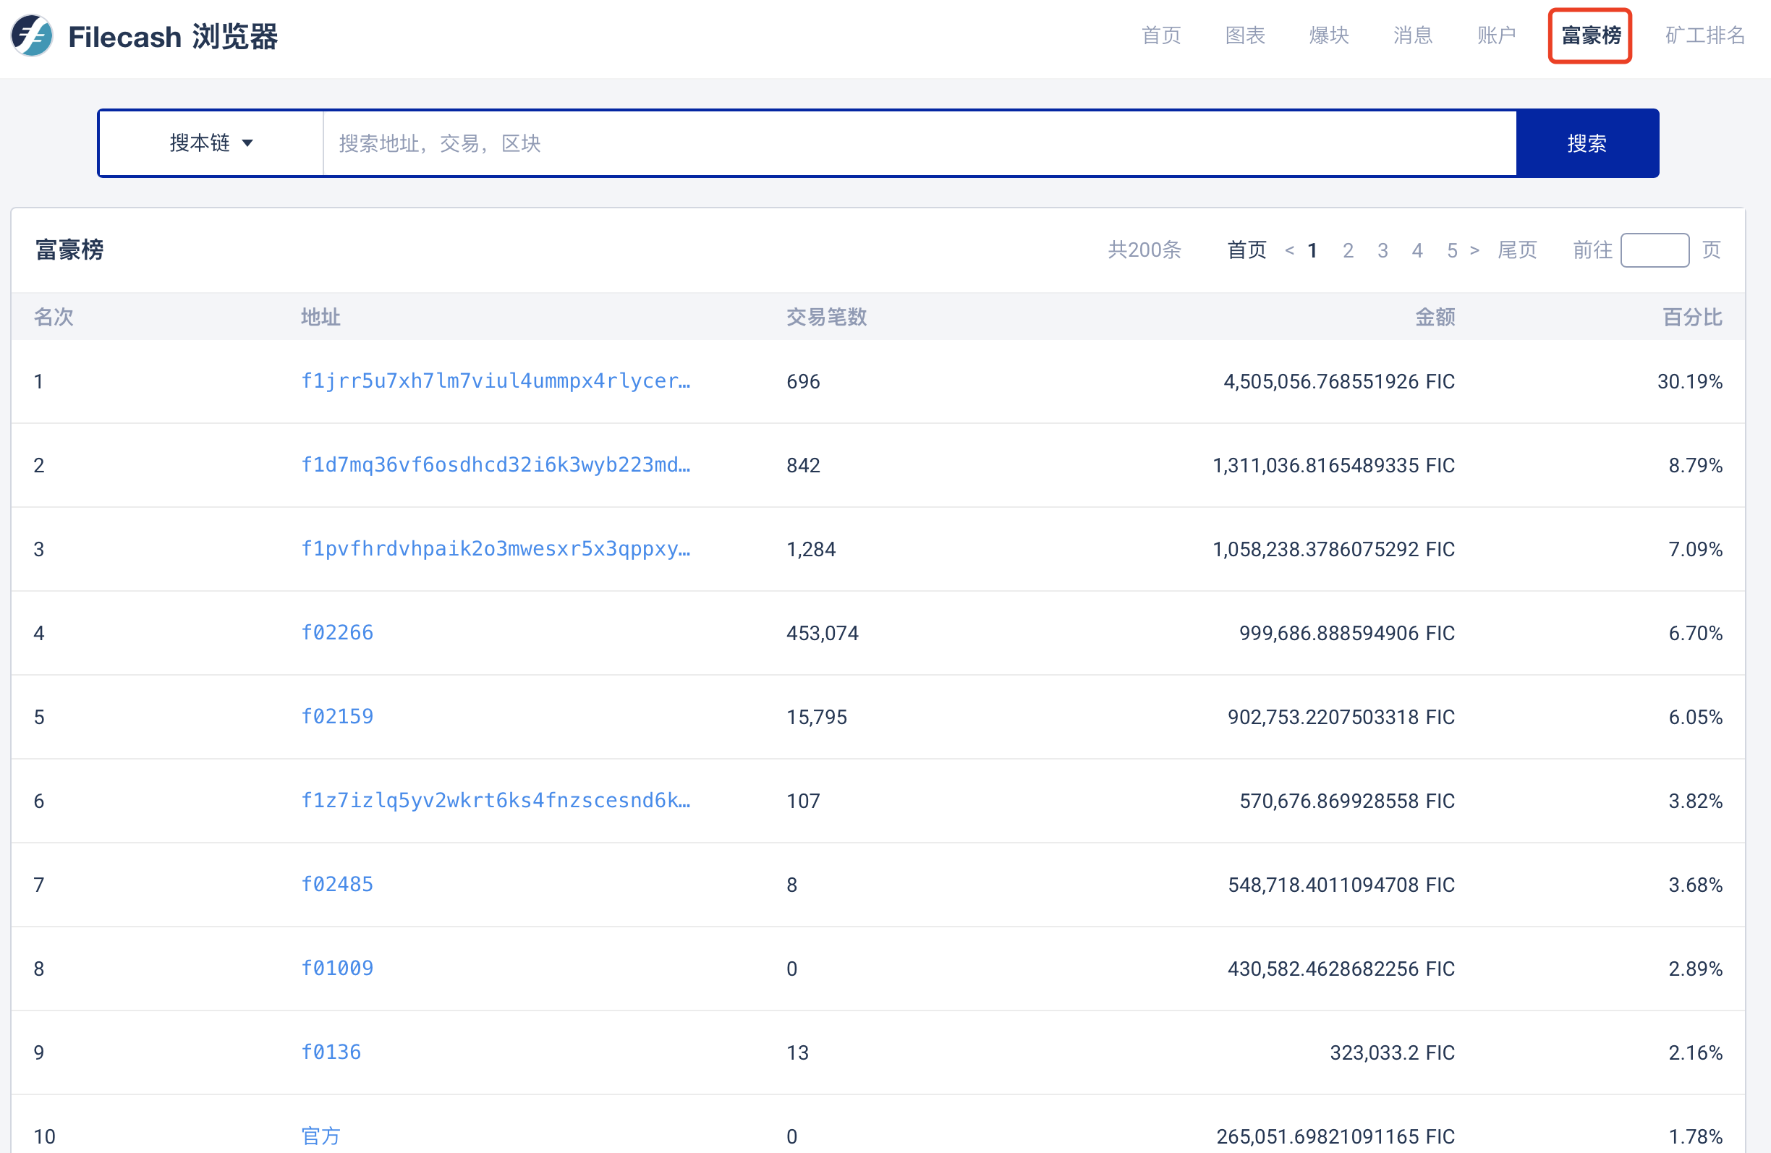Open address f1pvfhrdvhpaik2o3mwesxr5x3qppxy…
Image resolution: width=1771 pixels, height=1153 pixels.
[x=495, y=549]
